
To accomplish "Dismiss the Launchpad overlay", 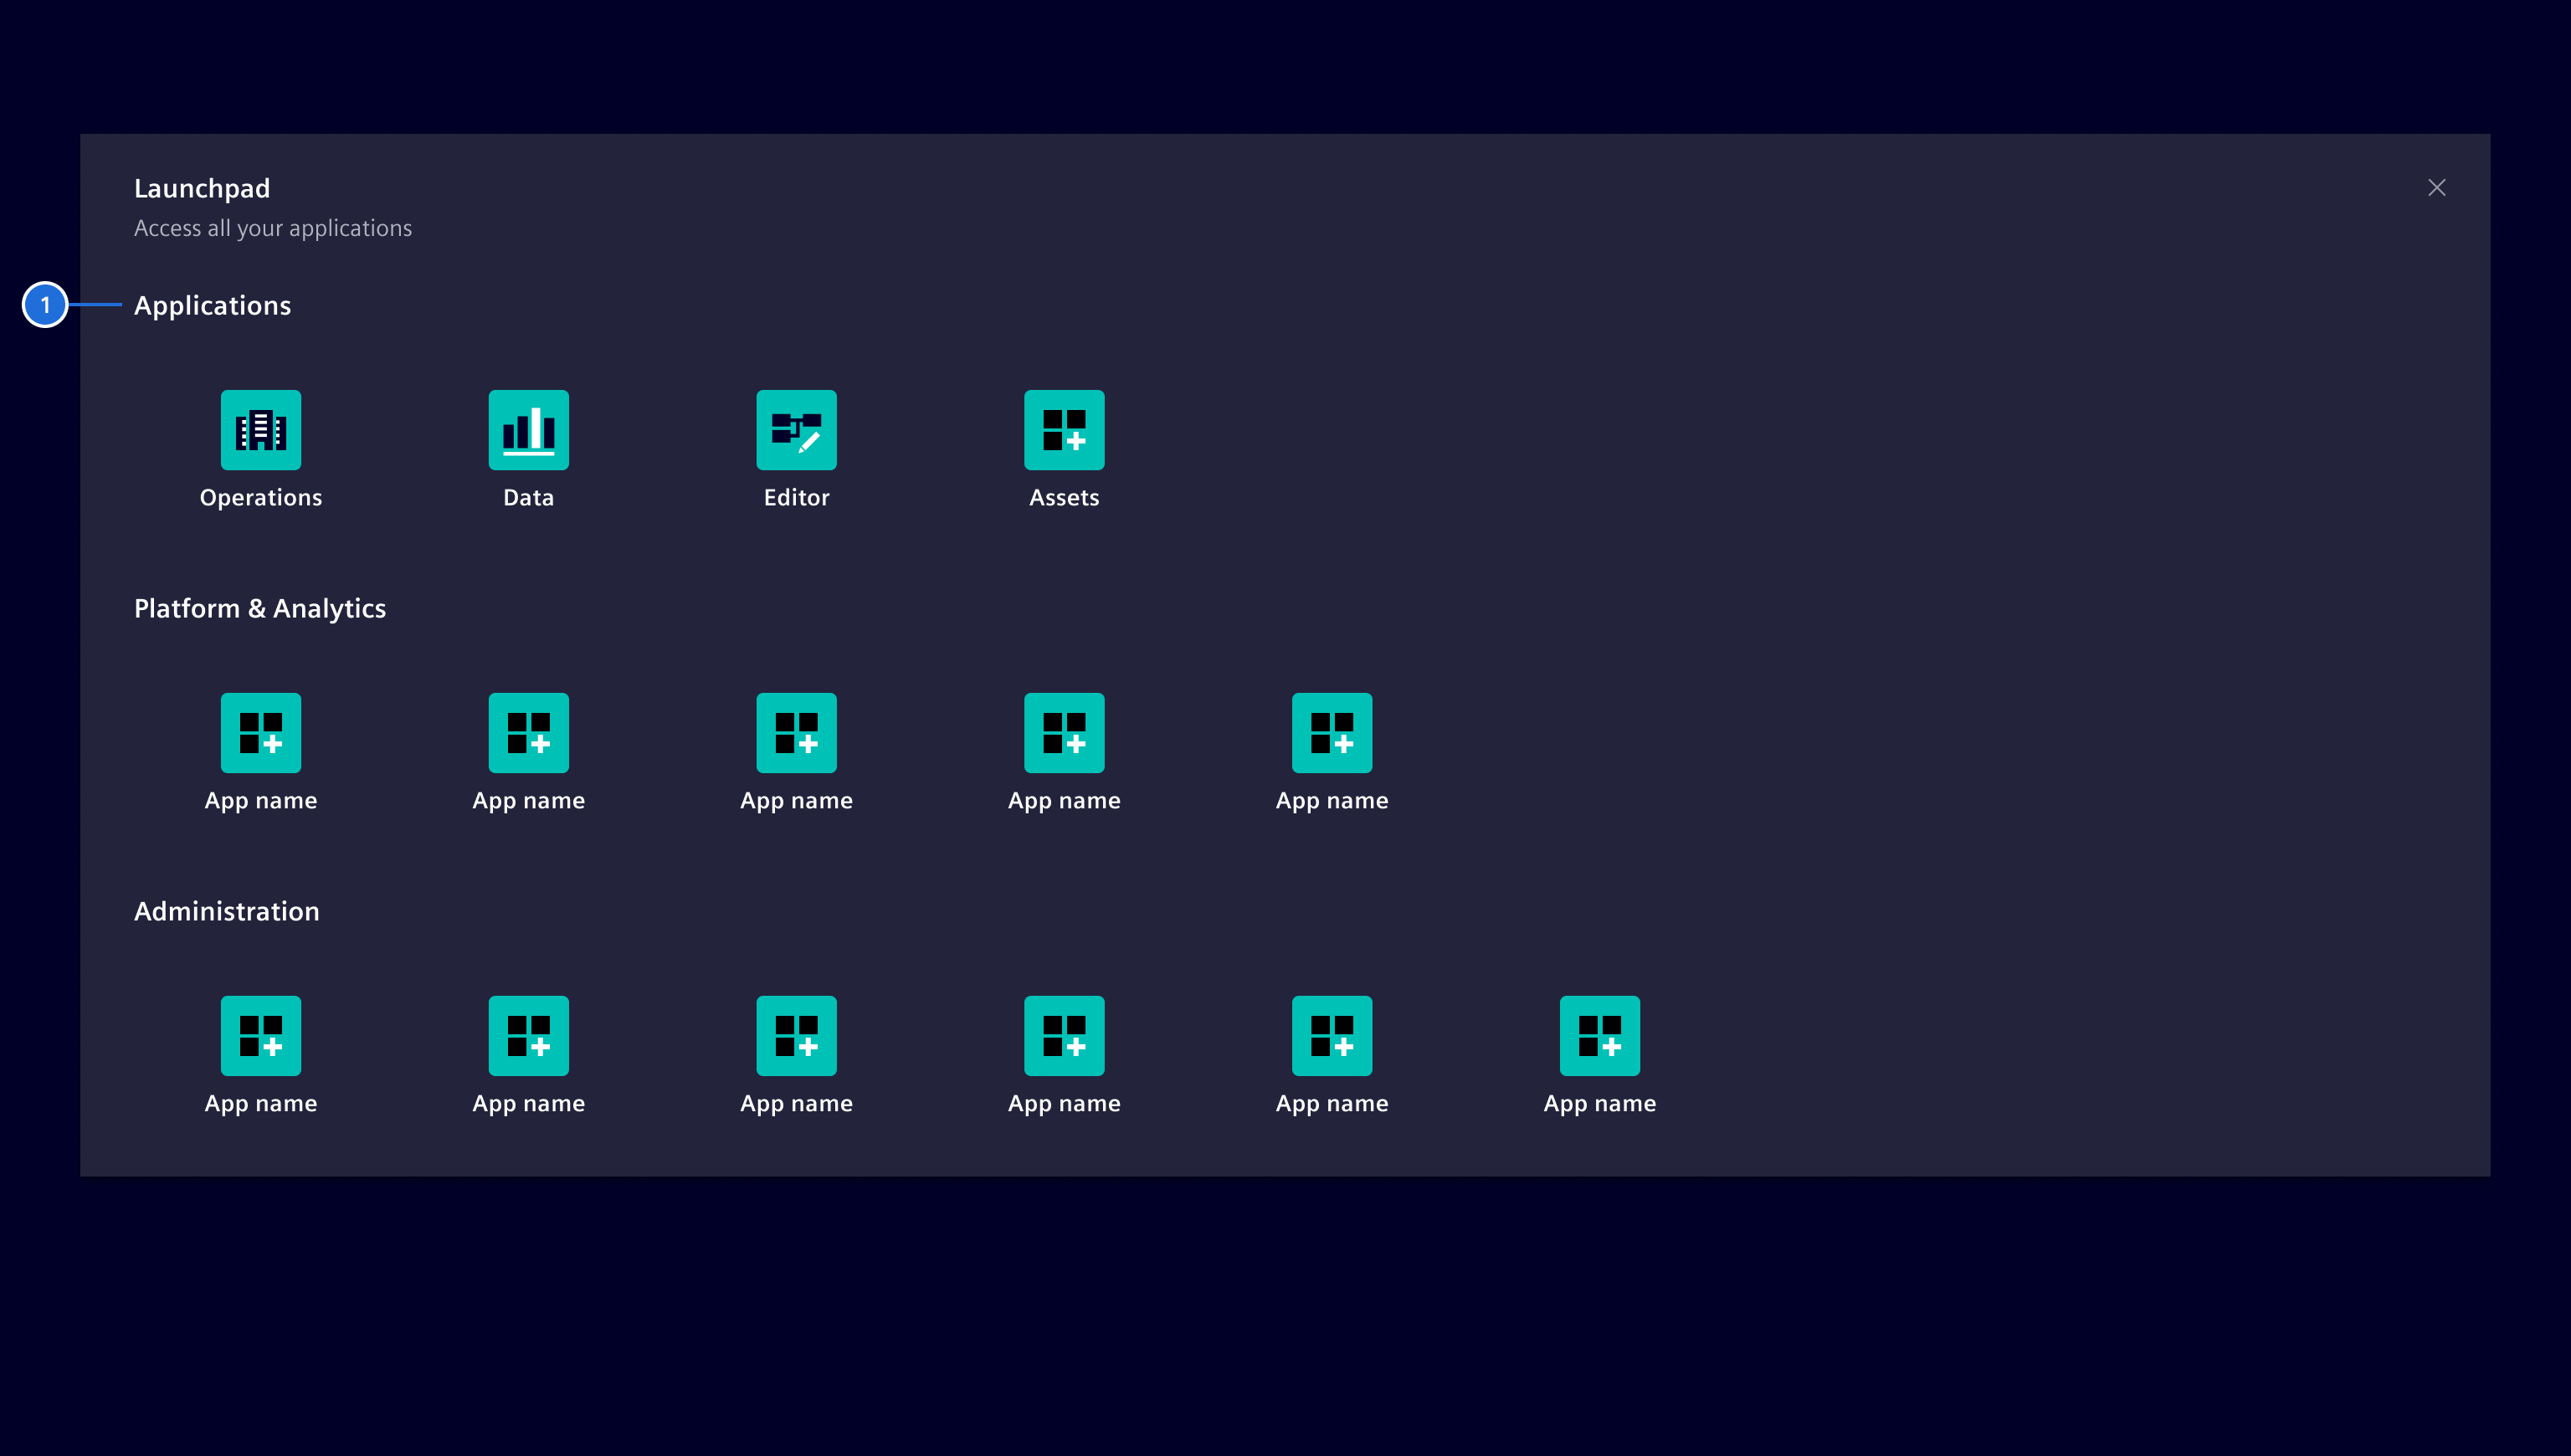I will [x=2437, y=187].
